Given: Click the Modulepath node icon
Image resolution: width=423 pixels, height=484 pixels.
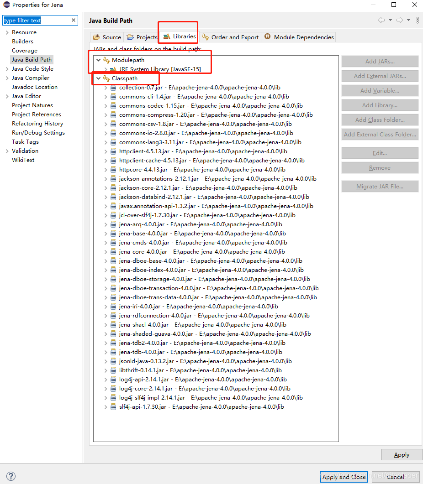Looking at the screenshot, I should pos(106,60).
